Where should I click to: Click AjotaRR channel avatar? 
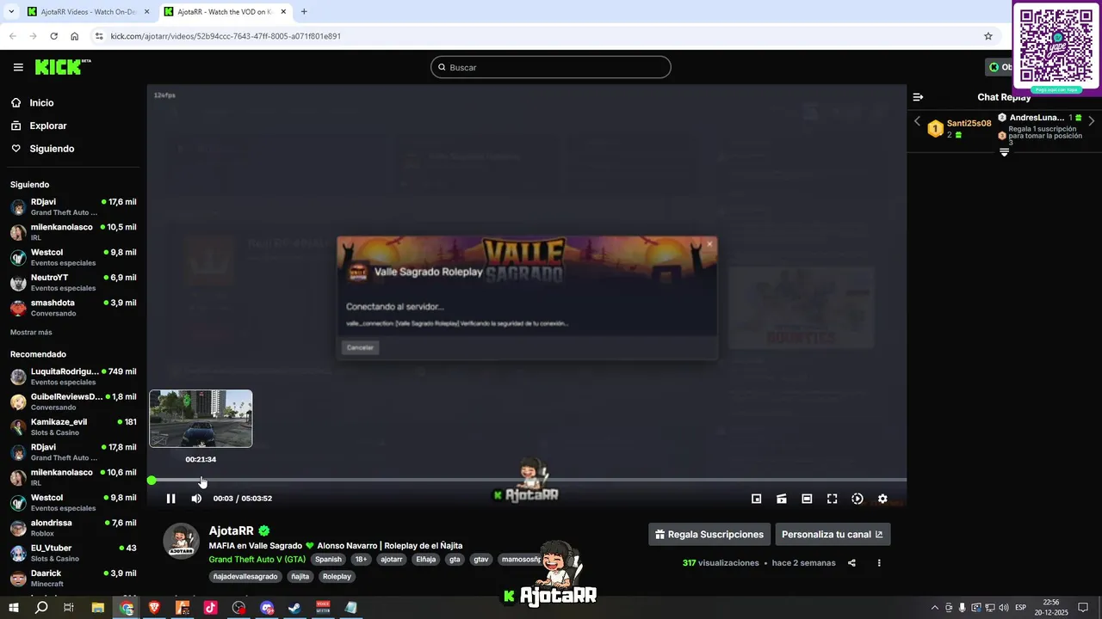182,541
